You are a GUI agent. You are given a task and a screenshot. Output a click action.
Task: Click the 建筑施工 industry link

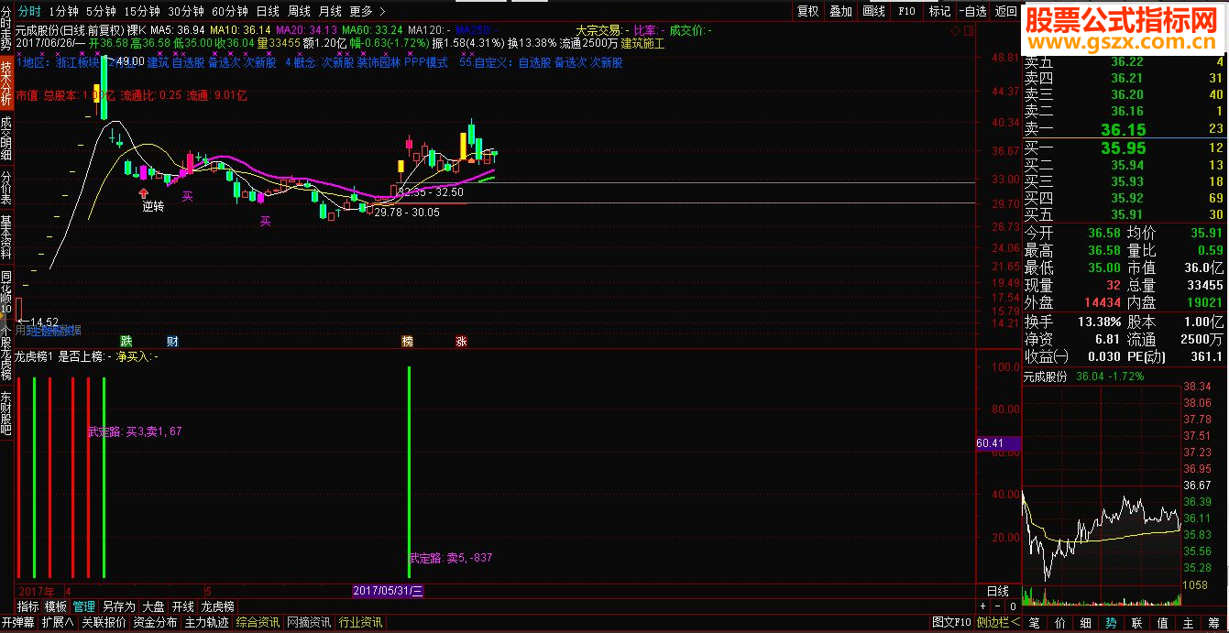642,43
